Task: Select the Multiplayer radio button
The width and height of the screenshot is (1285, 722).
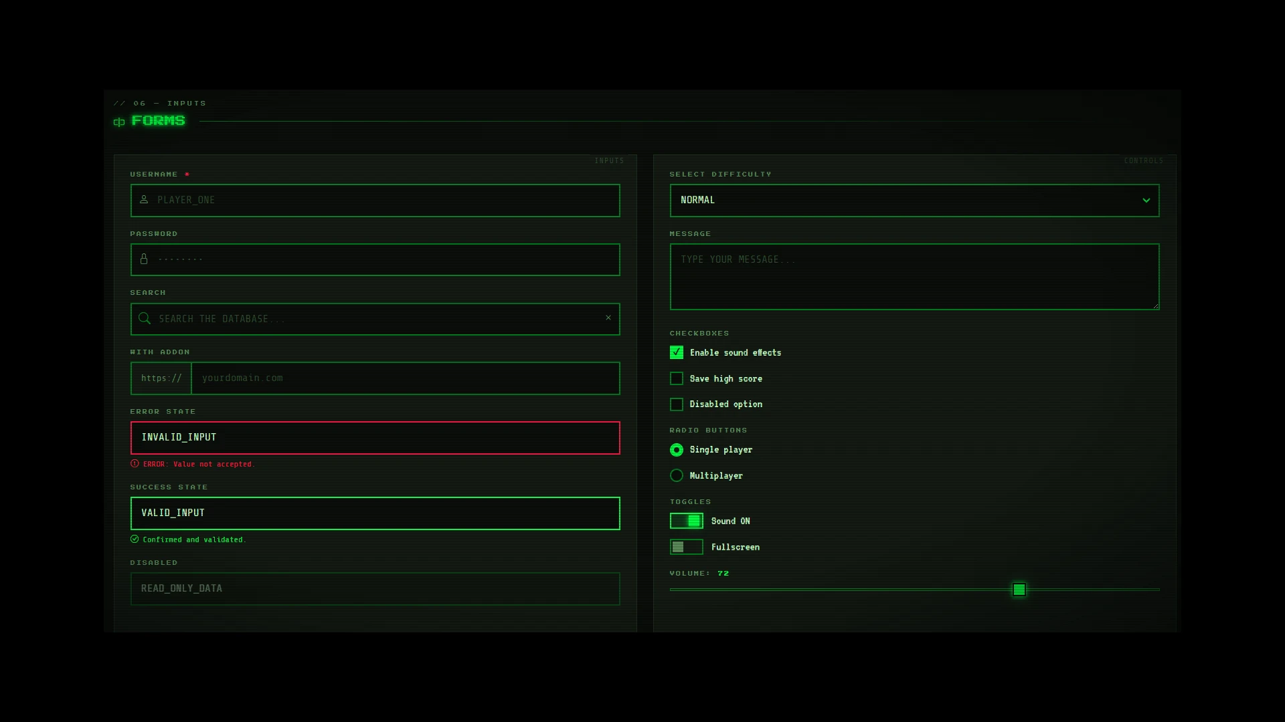Action: pyautogui.click(x=677, y=475)
